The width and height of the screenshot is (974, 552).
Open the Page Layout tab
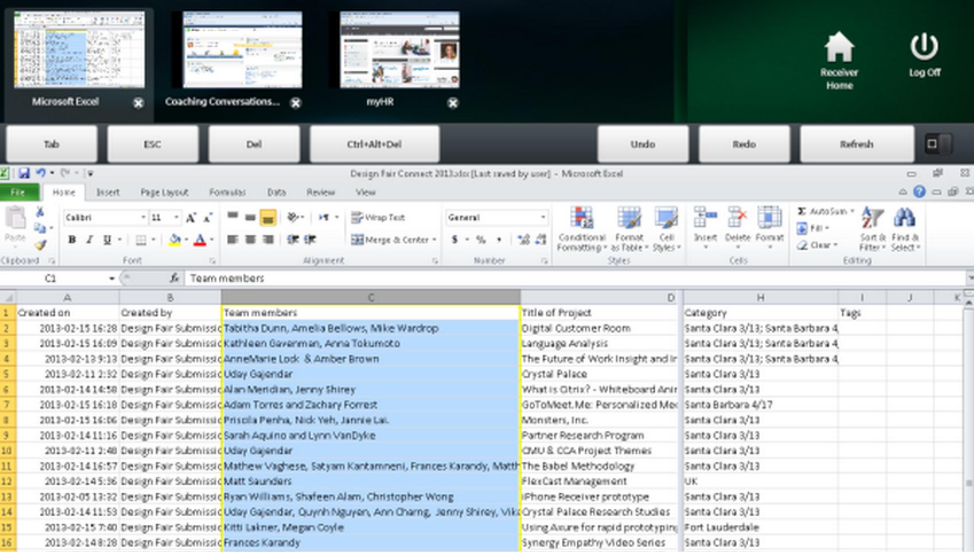(x=164, y=192)
